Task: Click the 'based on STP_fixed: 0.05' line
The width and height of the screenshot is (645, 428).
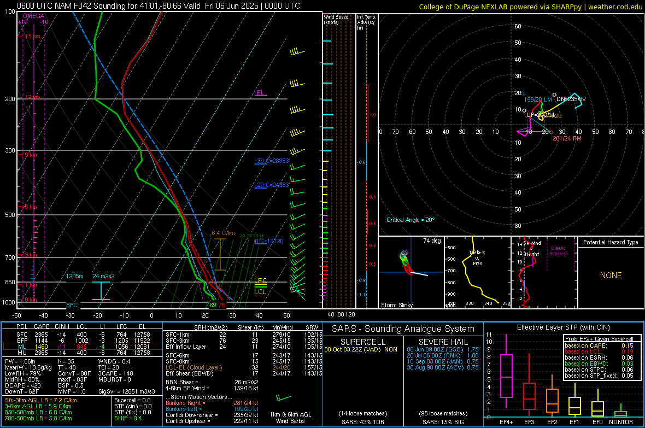Action: 599,376
